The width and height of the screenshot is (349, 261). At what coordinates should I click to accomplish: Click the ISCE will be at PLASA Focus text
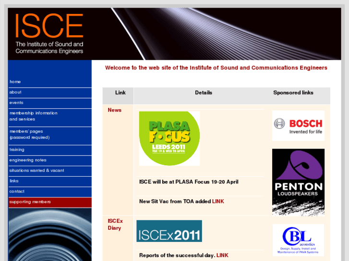[x=189, y=182]
